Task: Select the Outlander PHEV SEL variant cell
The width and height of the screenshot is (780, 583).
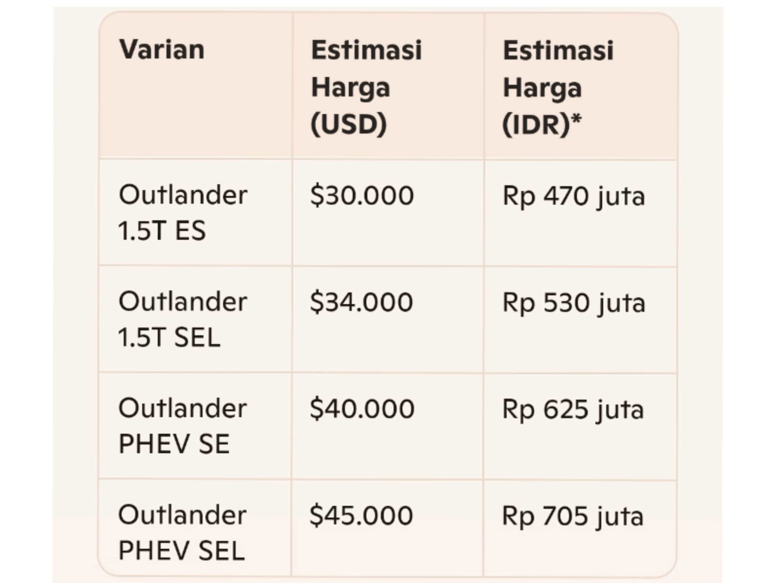Action: pos(182,532)
